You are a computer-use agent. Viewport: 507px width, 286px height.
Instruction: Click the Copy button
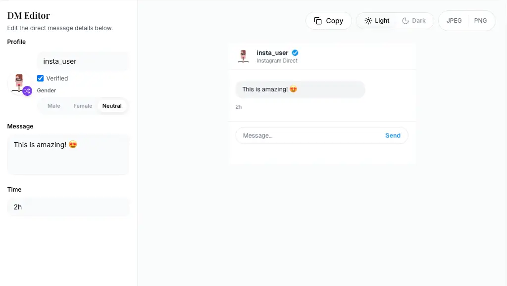click(328, 21)
